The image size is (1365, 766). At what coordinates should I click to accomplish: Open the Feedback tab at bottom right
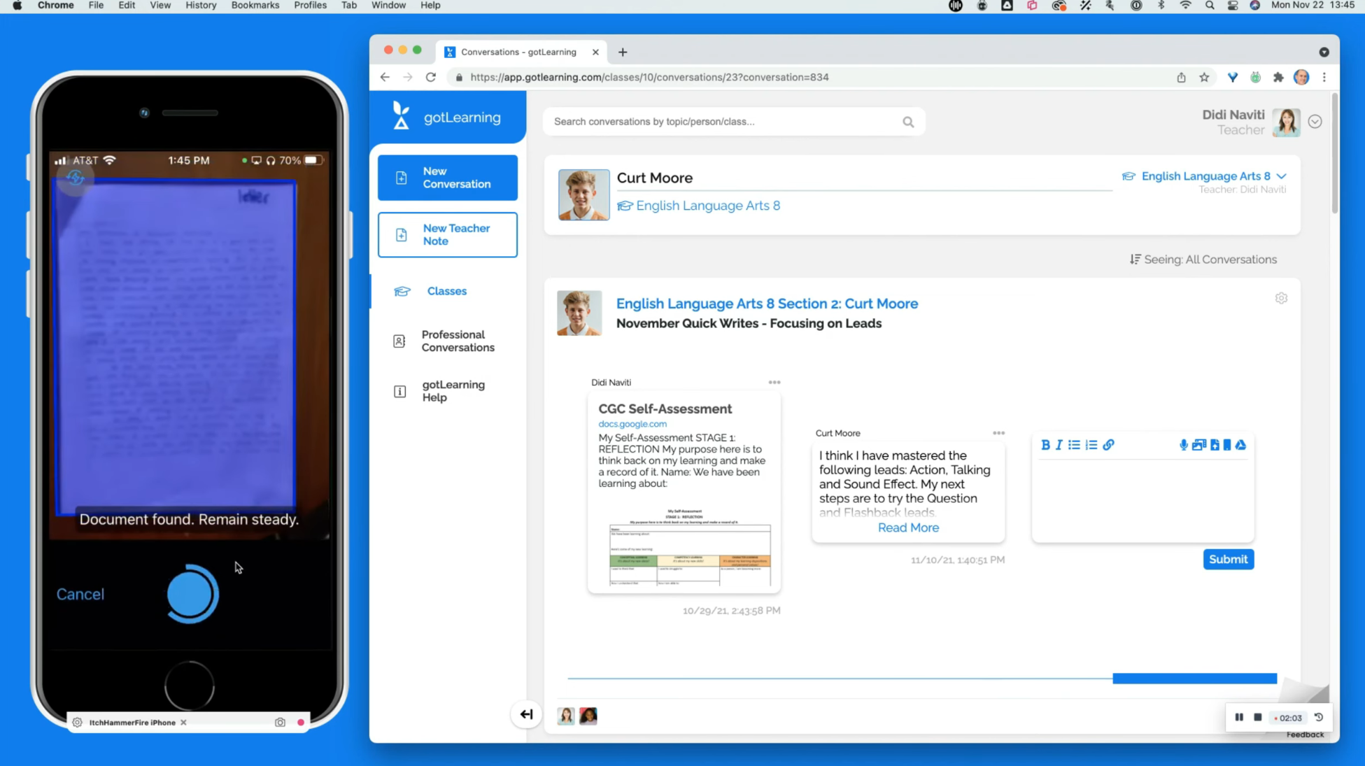coord(1305,735)
